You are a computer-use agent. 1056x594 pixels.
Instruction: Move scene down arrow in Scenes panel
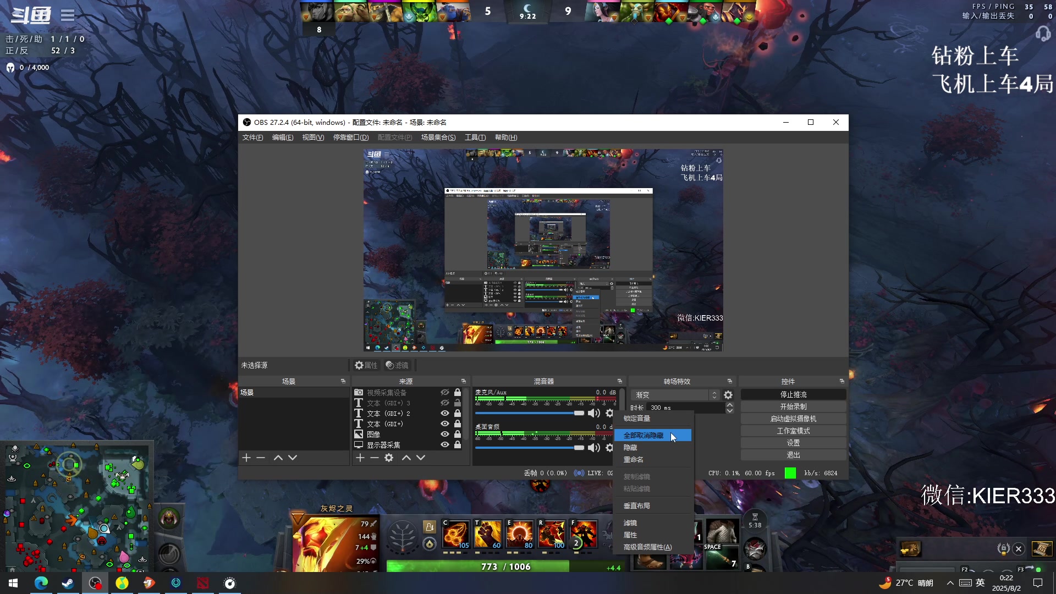pos(293,458)
